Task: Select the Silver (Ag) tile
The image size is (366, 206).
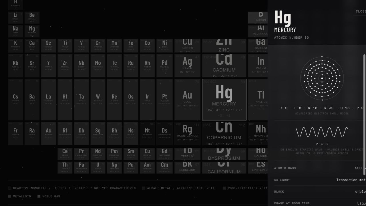Action: 187,66
